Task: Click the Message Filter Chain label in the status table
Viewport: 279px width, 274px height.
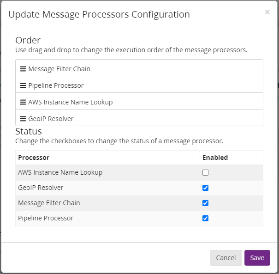Action: 49,203
